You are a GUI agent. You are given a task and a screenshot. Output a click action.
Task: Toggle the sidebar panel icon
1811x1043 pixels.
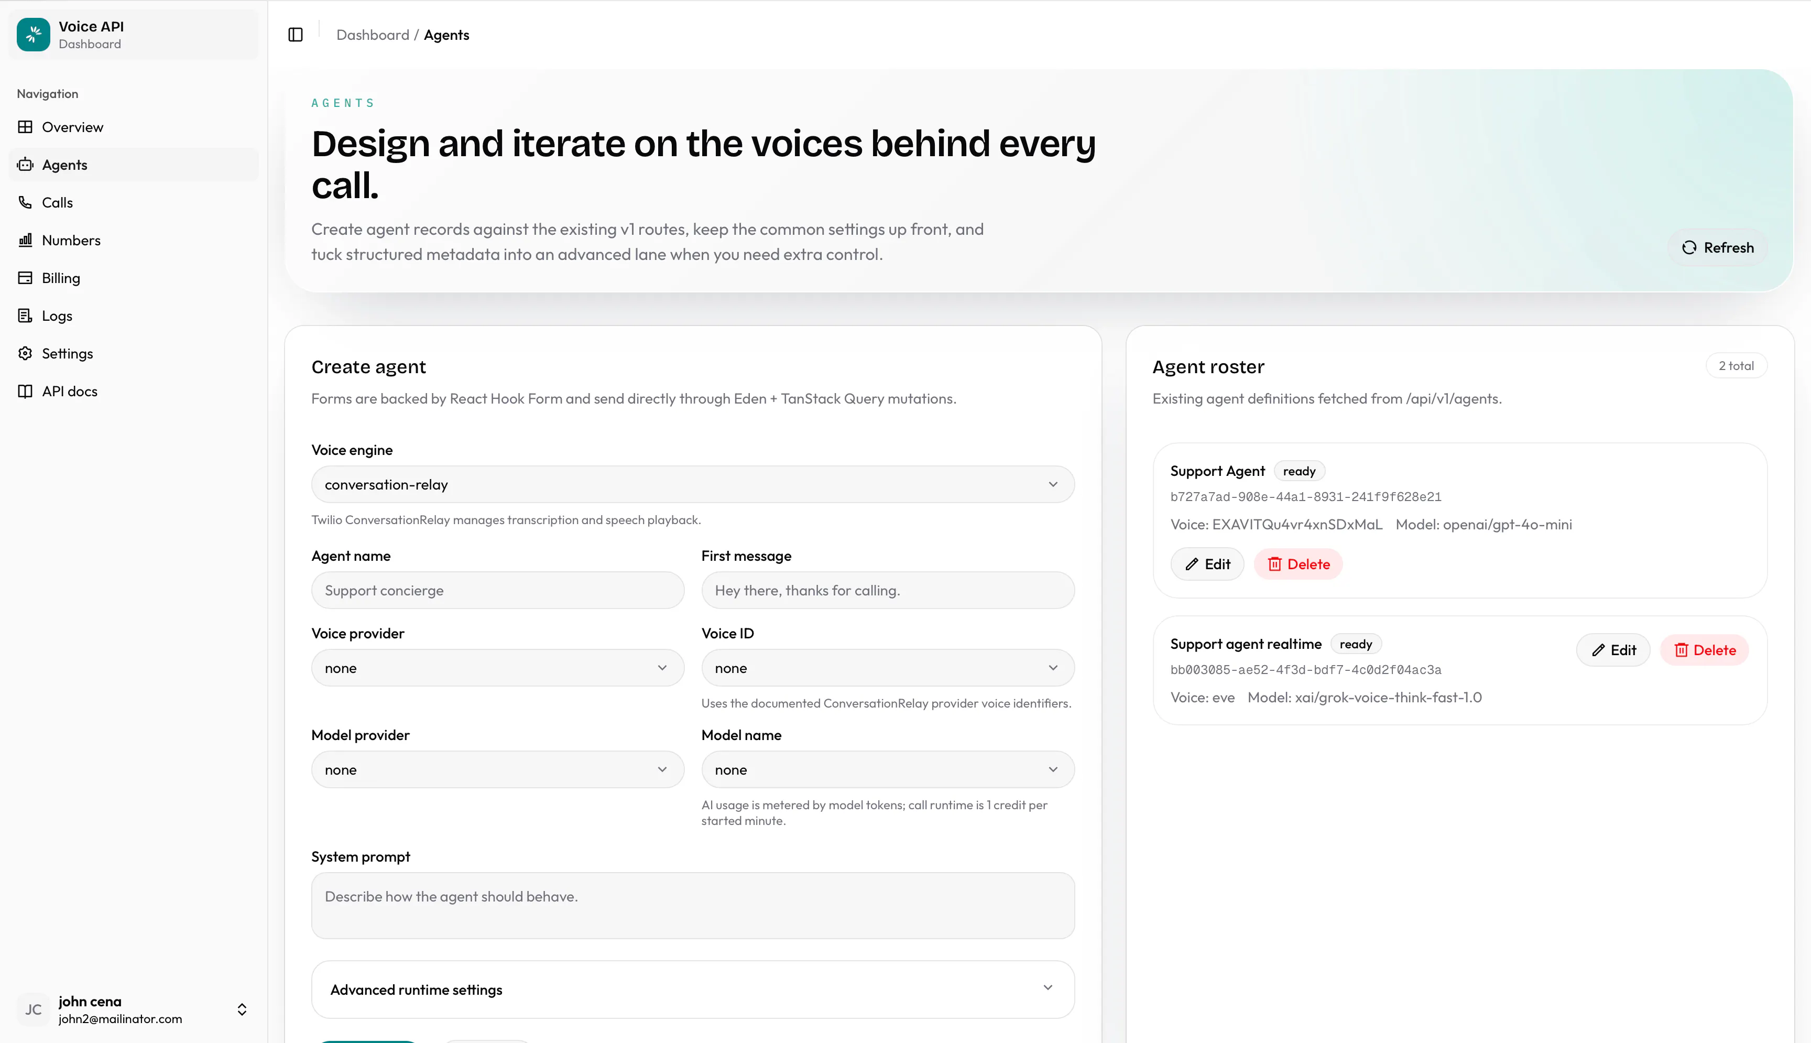tap(295, 35)
